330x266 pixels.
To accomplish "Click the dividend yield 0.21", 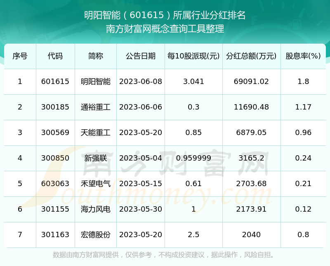I will coord(303,184).
